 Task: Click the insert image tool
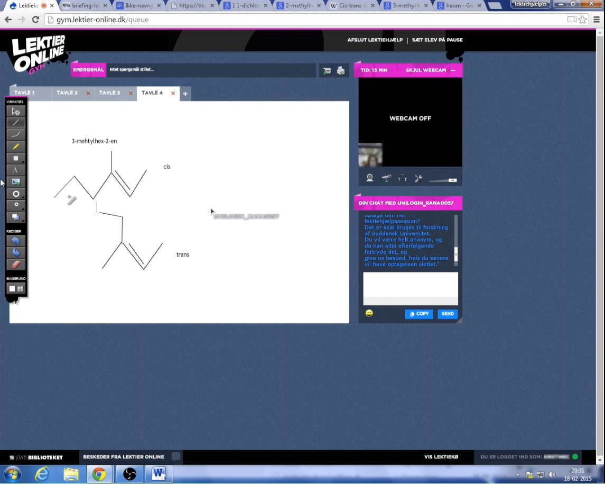tap(15, 182)
